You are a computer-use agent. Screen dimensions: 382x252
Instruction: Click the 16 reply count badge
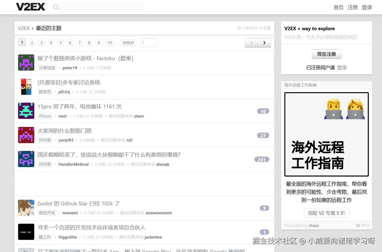point(263,111)
